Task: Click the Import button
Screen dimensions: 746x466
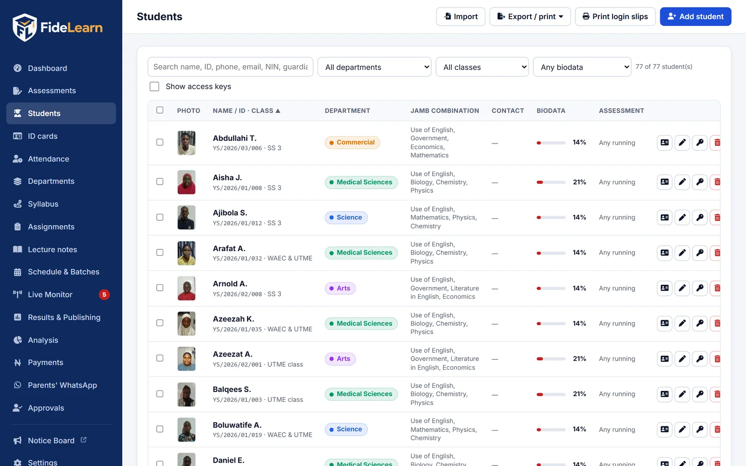Action: (461, 17)
